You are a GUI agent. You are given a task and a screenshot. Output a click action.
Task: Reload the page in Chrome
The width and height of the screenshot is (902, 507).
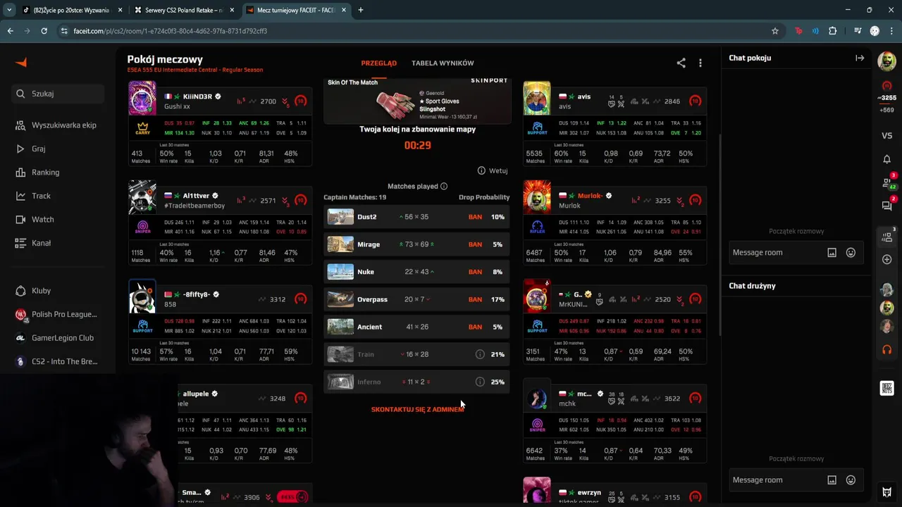(44, 31)
